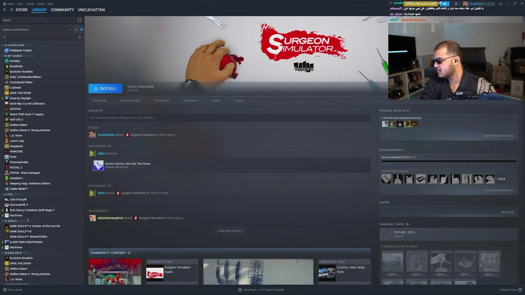Image resolution: width=525 pixels, height=295 pixels.
Task: Select Dead by Daylight in the library
Action: (20, 98)
